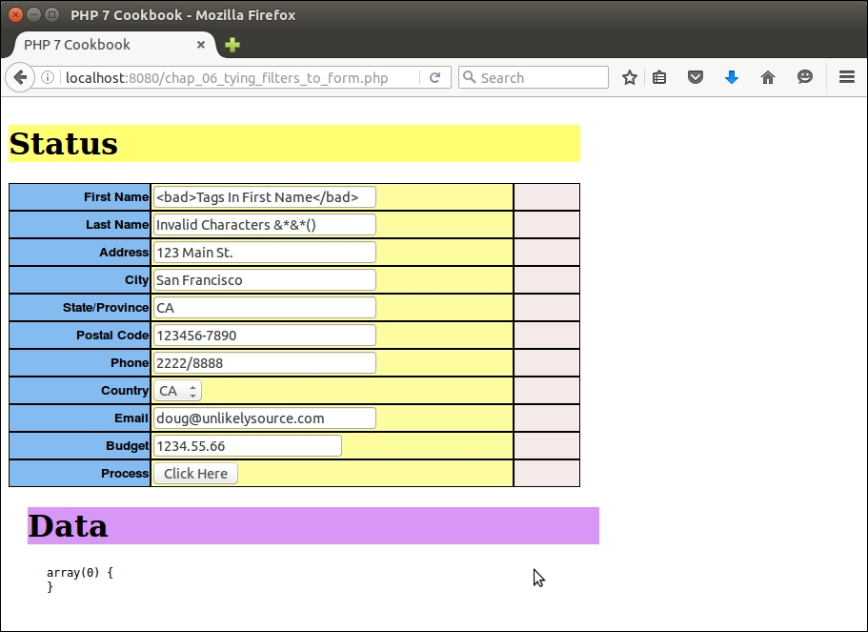This screenshot has height=632, width=868.
Task: Open a new tab with plus icon
Action: (x=232, y=45)
